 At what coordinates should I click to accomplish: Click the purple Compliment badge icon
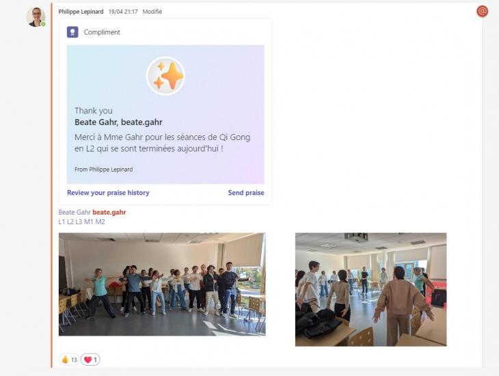pos(72,32)
